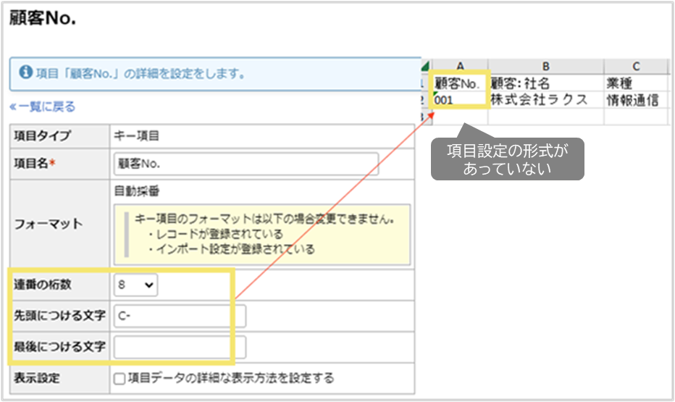Go back via the 一覧に戻る link
Image resolution: width=675 pixels, height=402 pixels.
click(x=42, y=107)
